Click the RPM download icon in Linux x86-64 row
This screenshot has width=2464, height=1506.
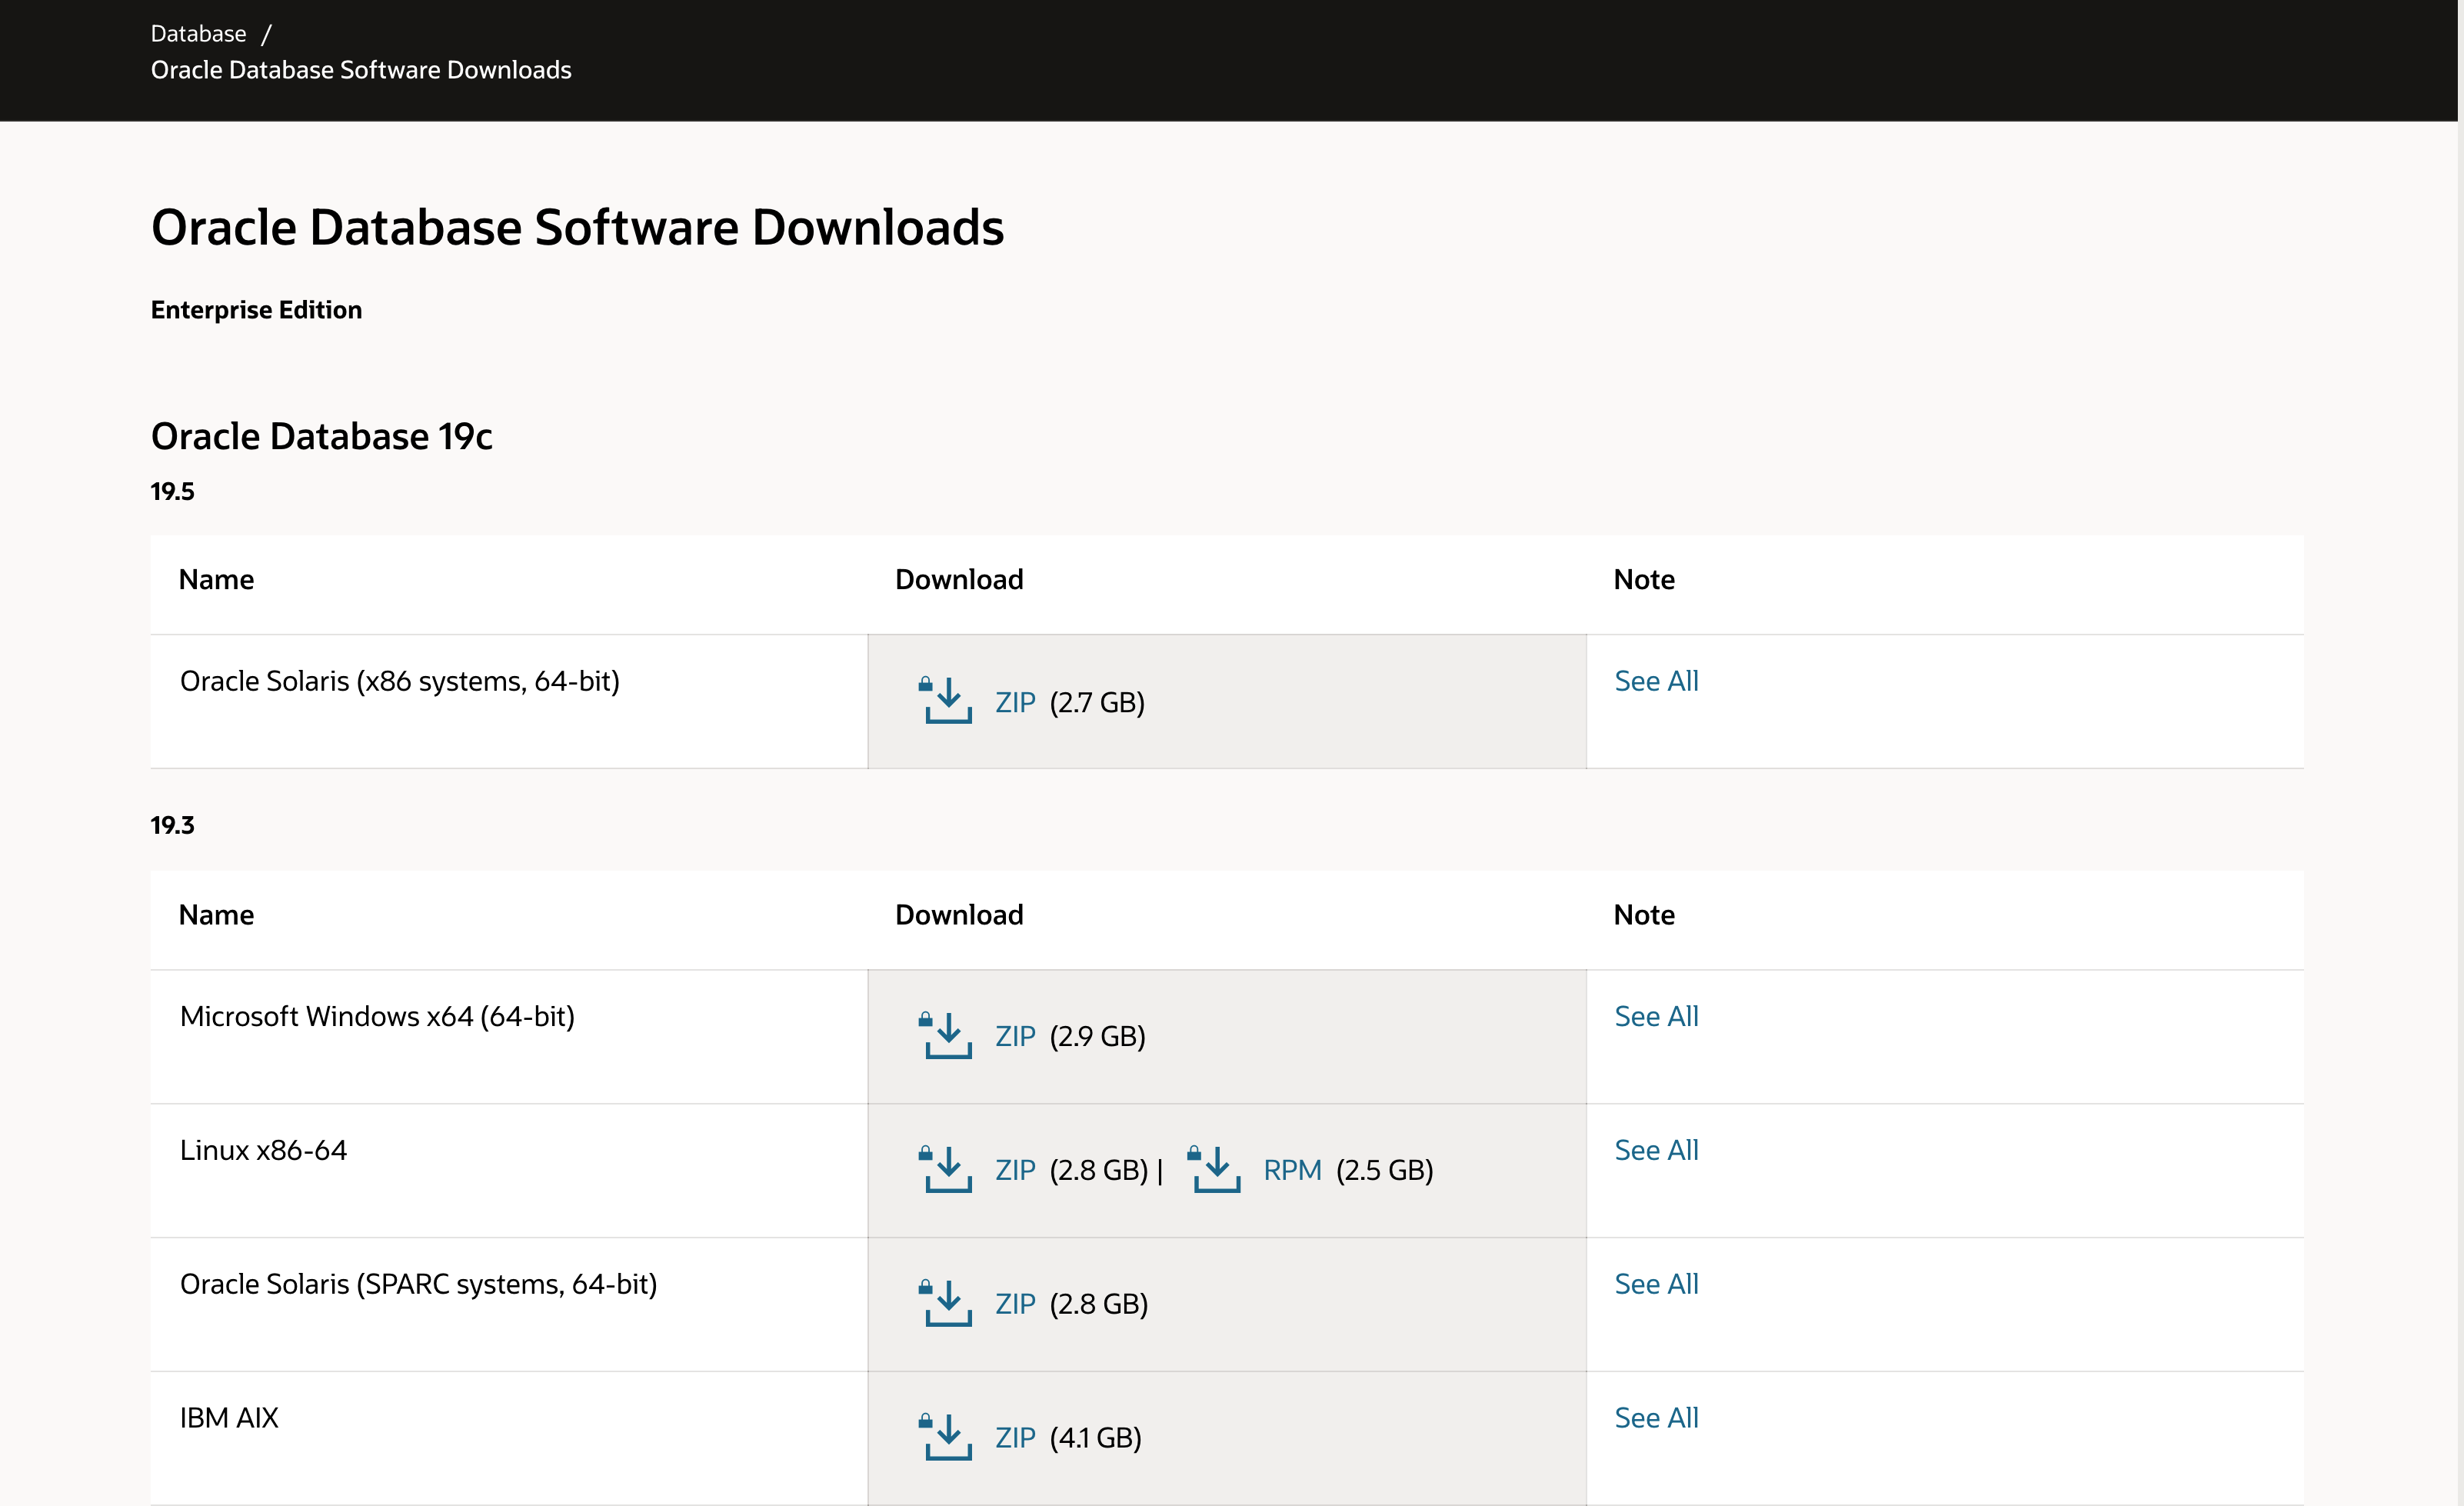1214,1169
